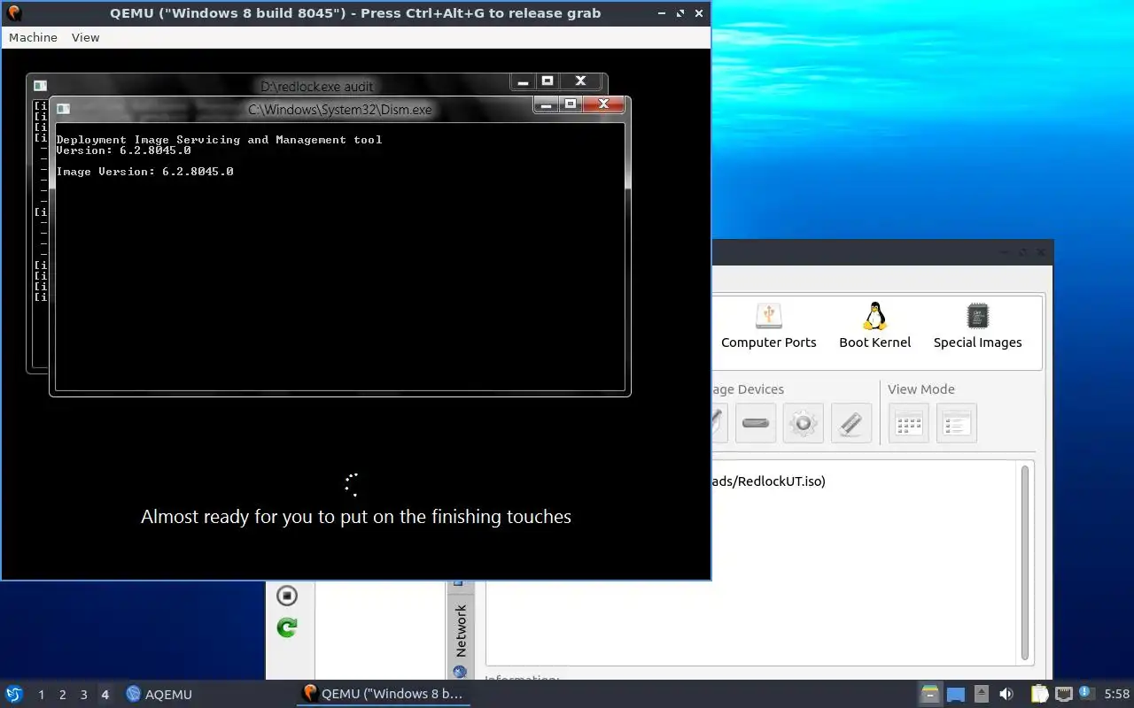Image resolution: width=1134 pixels, height=708 pixels.
Task: Click the notification tray icon with badge
Action: point(1086,694)
